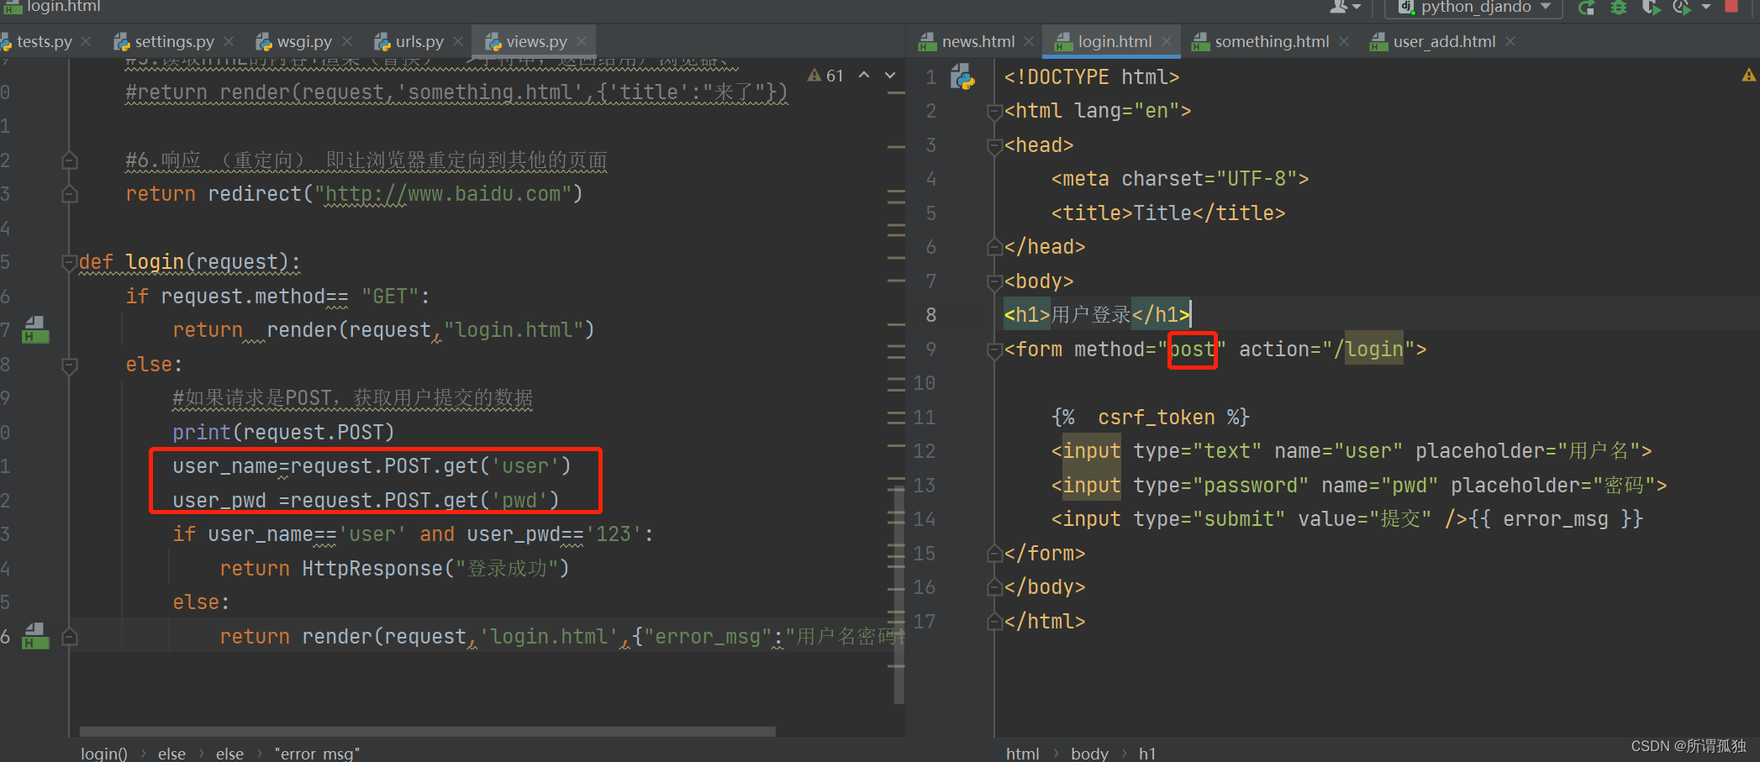Click body breadcrumb in login.html

pyautogui.click(x=1089, y=754)
